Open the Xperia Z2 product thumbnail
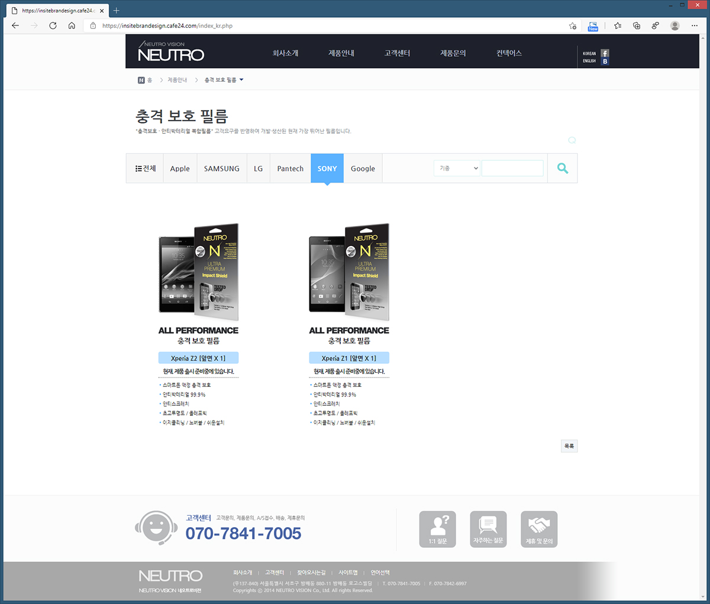 (198, 269)
